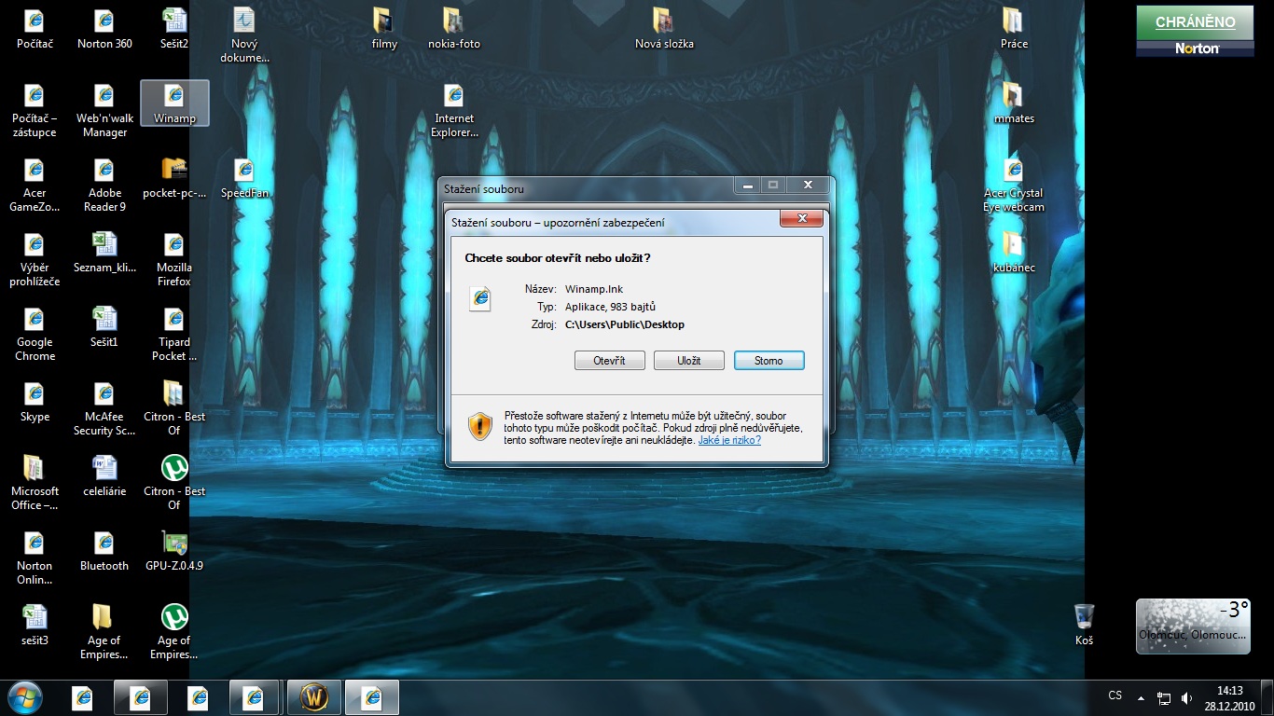This screenshot has width=1274, height=716.
Task: Select the McAfee Security Sc... icon
Action: (104, 408)
